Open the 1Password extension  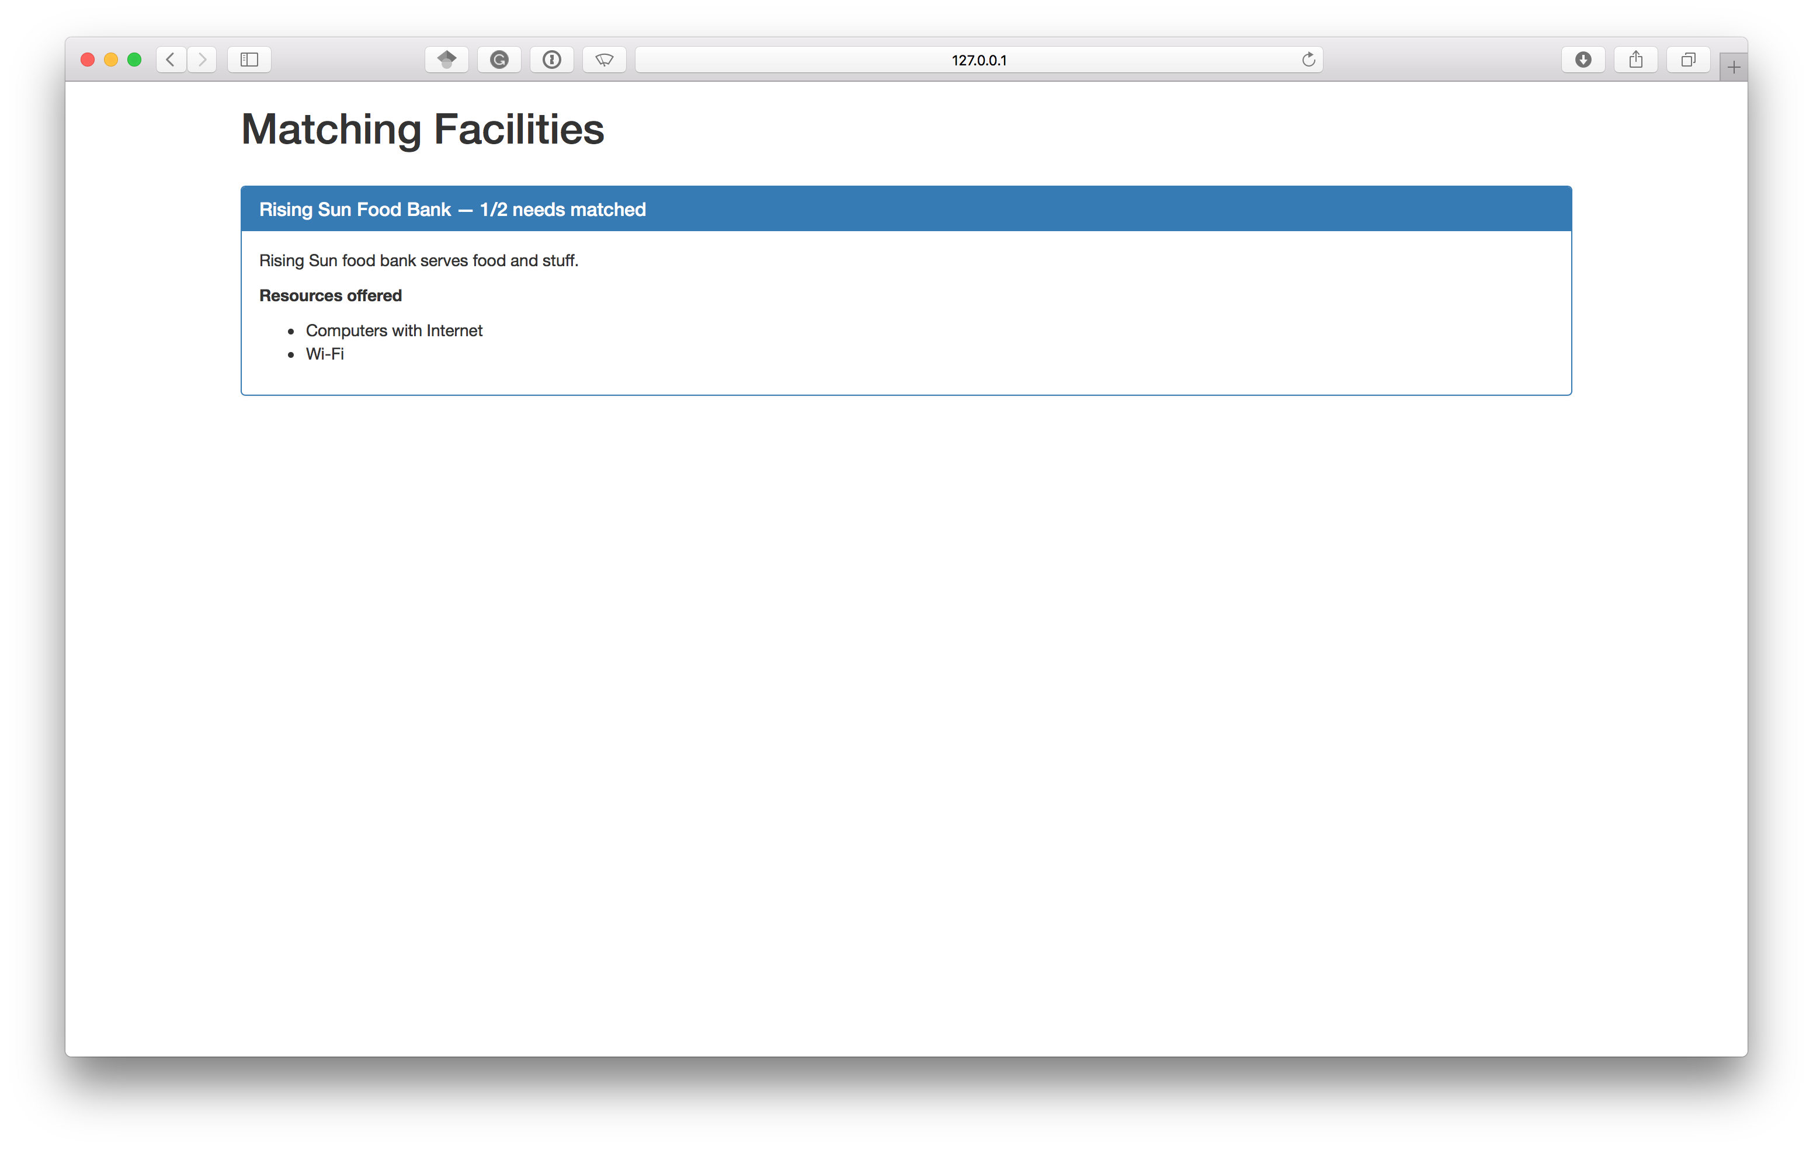pyautogui.click(x=552, y=60)
